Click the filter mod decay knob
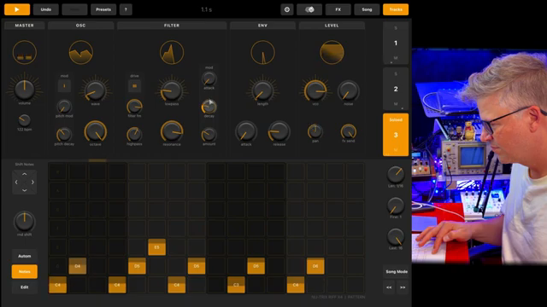The image size is (547, 307). [209, 107]
